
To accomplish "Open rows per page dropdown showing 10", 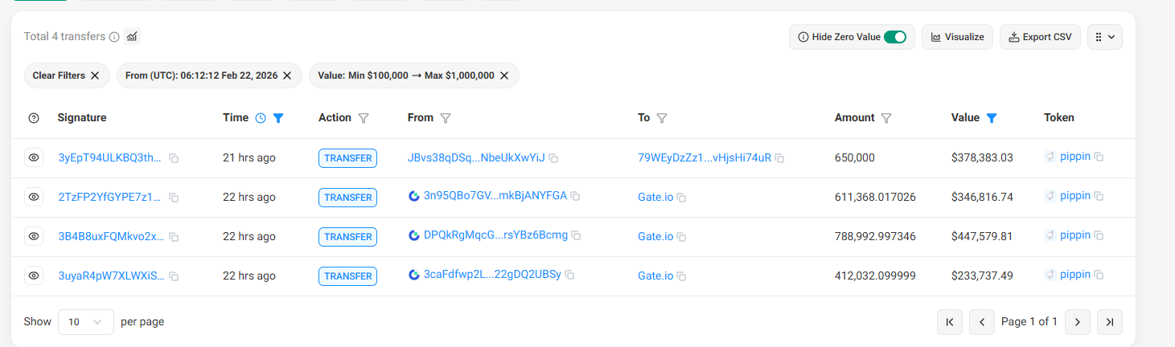I will (x=86, y=322).
